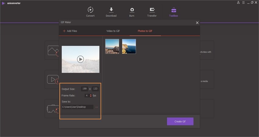Go to the Burn section
This screenshot has height=137, width=259.
coord(132,10)
